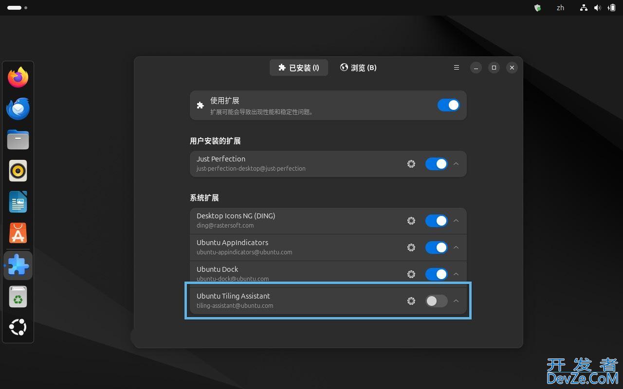
Task: Click the Extensions app icon in dock
Action: [x=18, y=265]
